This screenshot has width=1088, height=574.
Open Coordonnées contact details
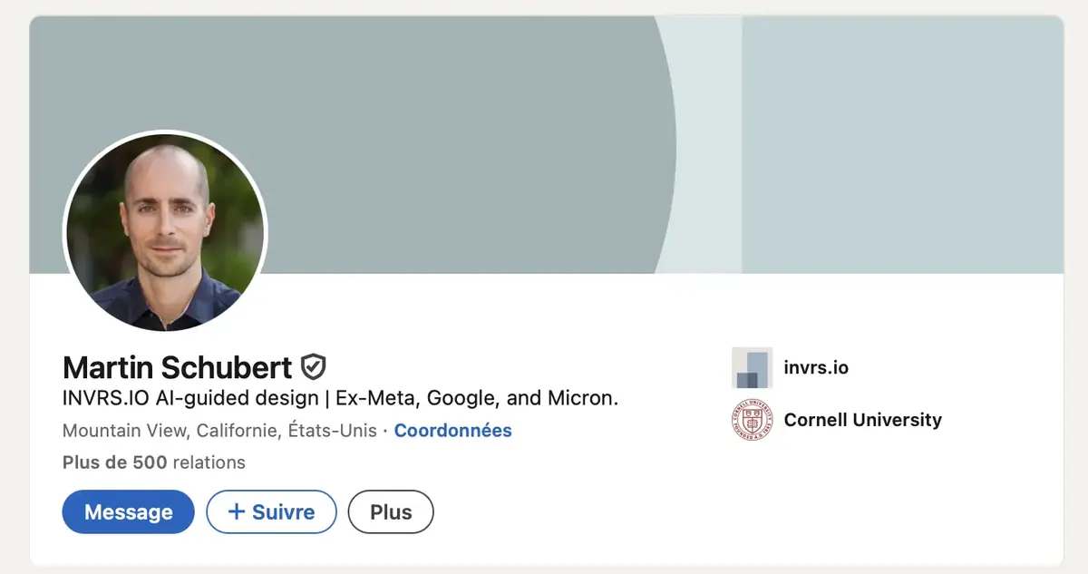(452, 430)
